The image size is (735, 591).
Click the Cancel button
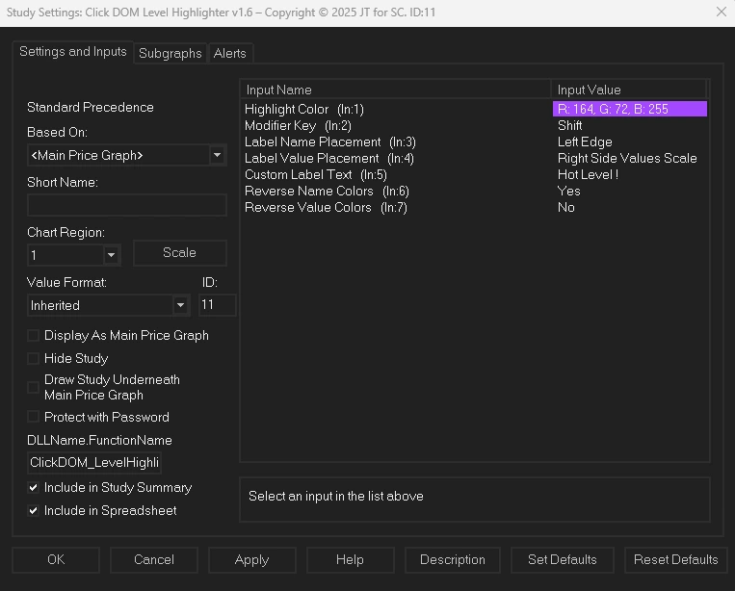[x=154, y=559]
